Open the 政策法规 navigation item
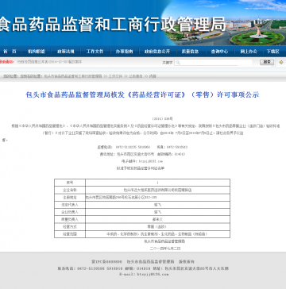The image size is (286, 289). [x=66, y=52]
